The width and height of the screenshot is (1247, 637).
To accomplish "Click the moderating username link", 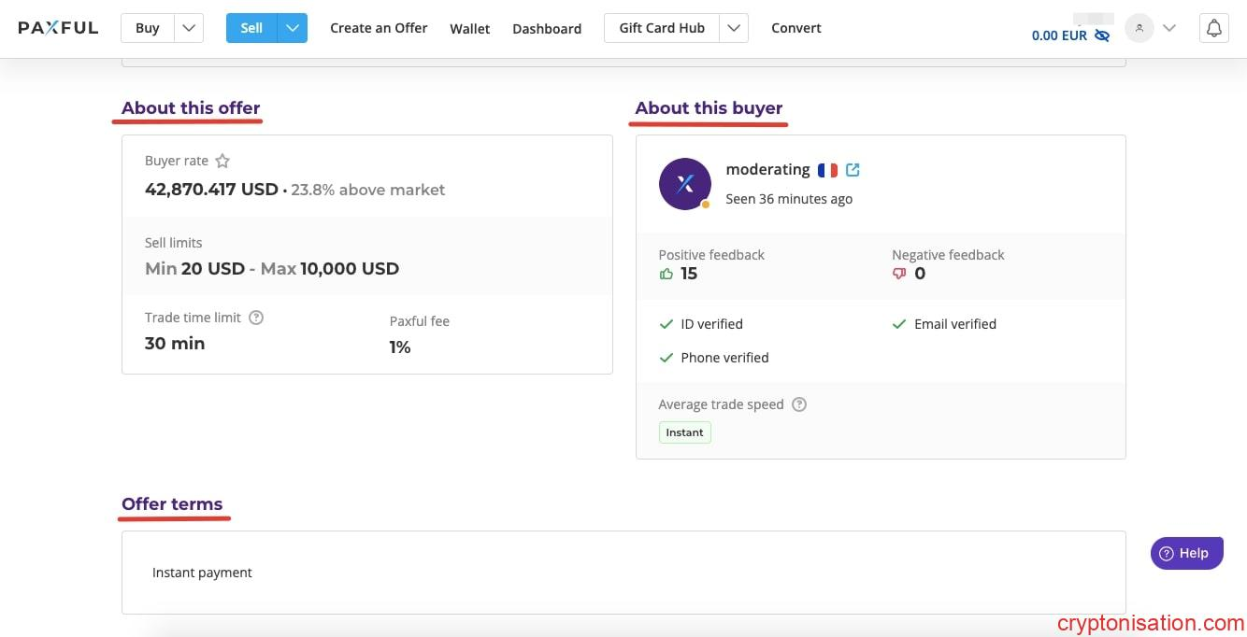I will coord(767,169).
